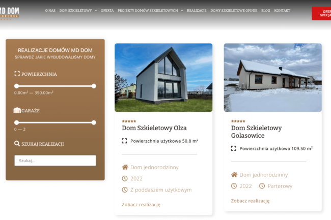The image size is (331, 220).
Task: Click the Powierzchnia area icon in filter panel
Action: click(x=17, y=74)
